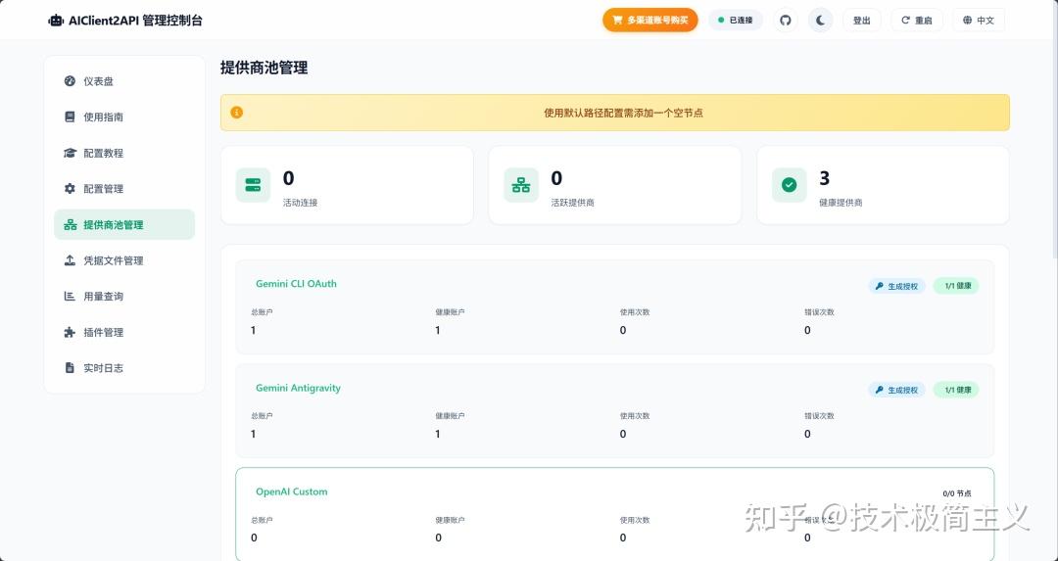Toggle dark mode with moon icon

pyautogui.click(x=820, y=20)
